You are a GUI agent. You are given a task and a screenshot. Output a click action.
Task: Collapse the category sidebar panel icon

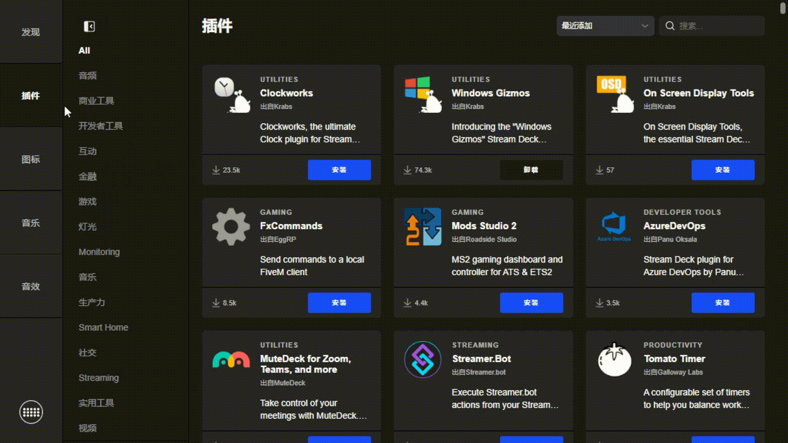pyautogui.click(x=89, y=27)
